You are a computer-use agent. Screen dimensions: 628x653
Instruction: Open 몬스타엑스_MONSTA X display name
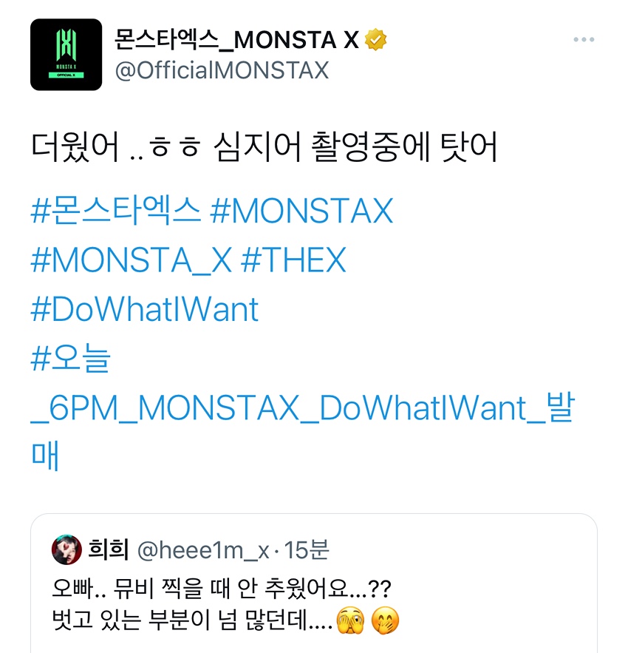[236, 40]
